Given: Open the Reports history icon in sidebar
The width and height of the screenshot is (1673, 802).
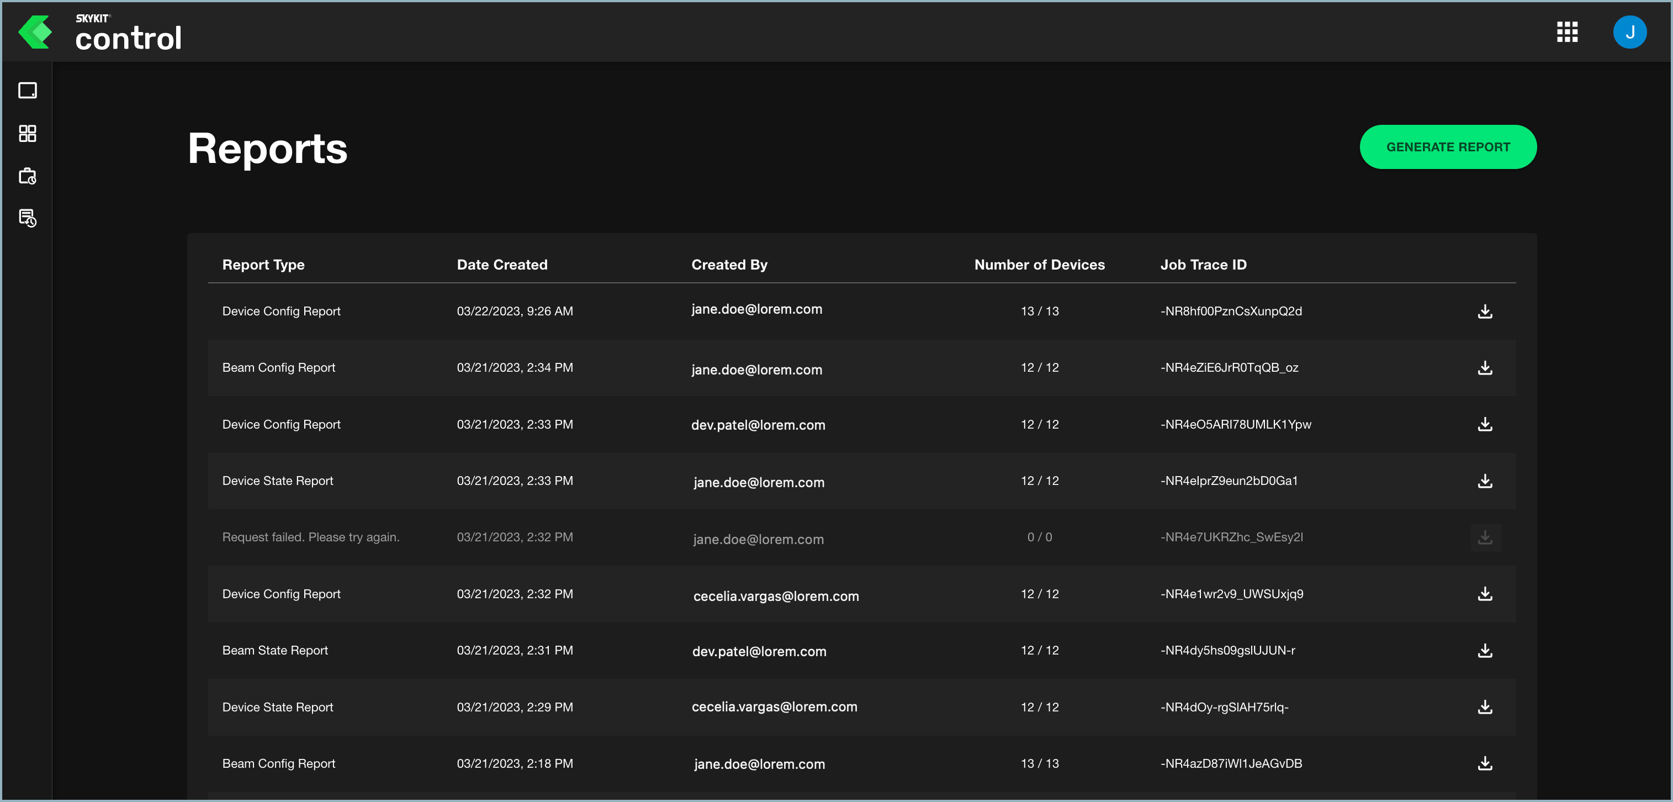Looking at the screenshot, I should [x=27, y=218].
